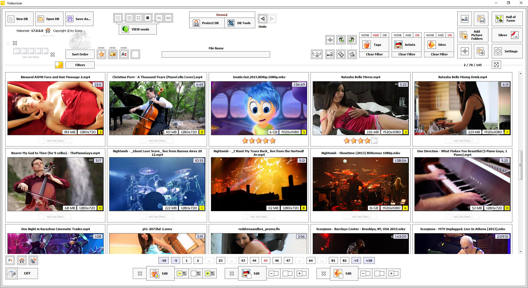Screen dimensions: 528x288
Task: Open the Sort Order button
Action: tap(80, 54)
